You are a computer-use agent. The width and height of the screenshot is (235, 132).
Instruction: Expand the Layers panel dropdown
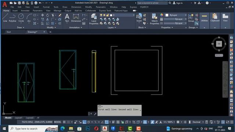pyautogui.click(x=112, y=27)
